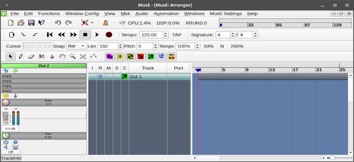This screenshot has height=162, width=354.
Task: Click the stepper on the Tempo 100% field
Action: coord(198,46)
